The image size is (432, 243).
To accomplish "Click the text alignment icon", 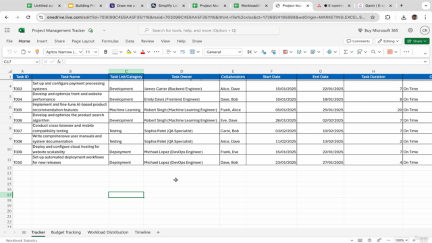I will point(169,52).
